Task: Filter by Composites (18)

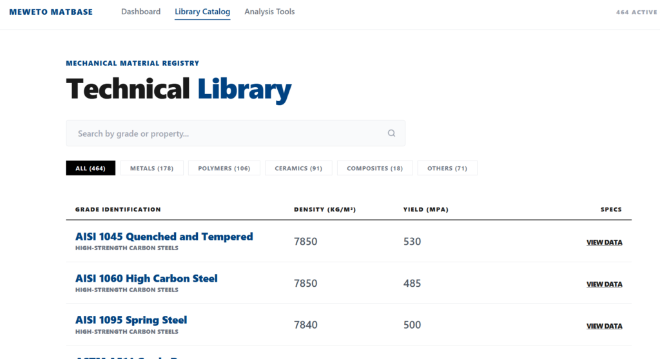Action: click(374, 168)
